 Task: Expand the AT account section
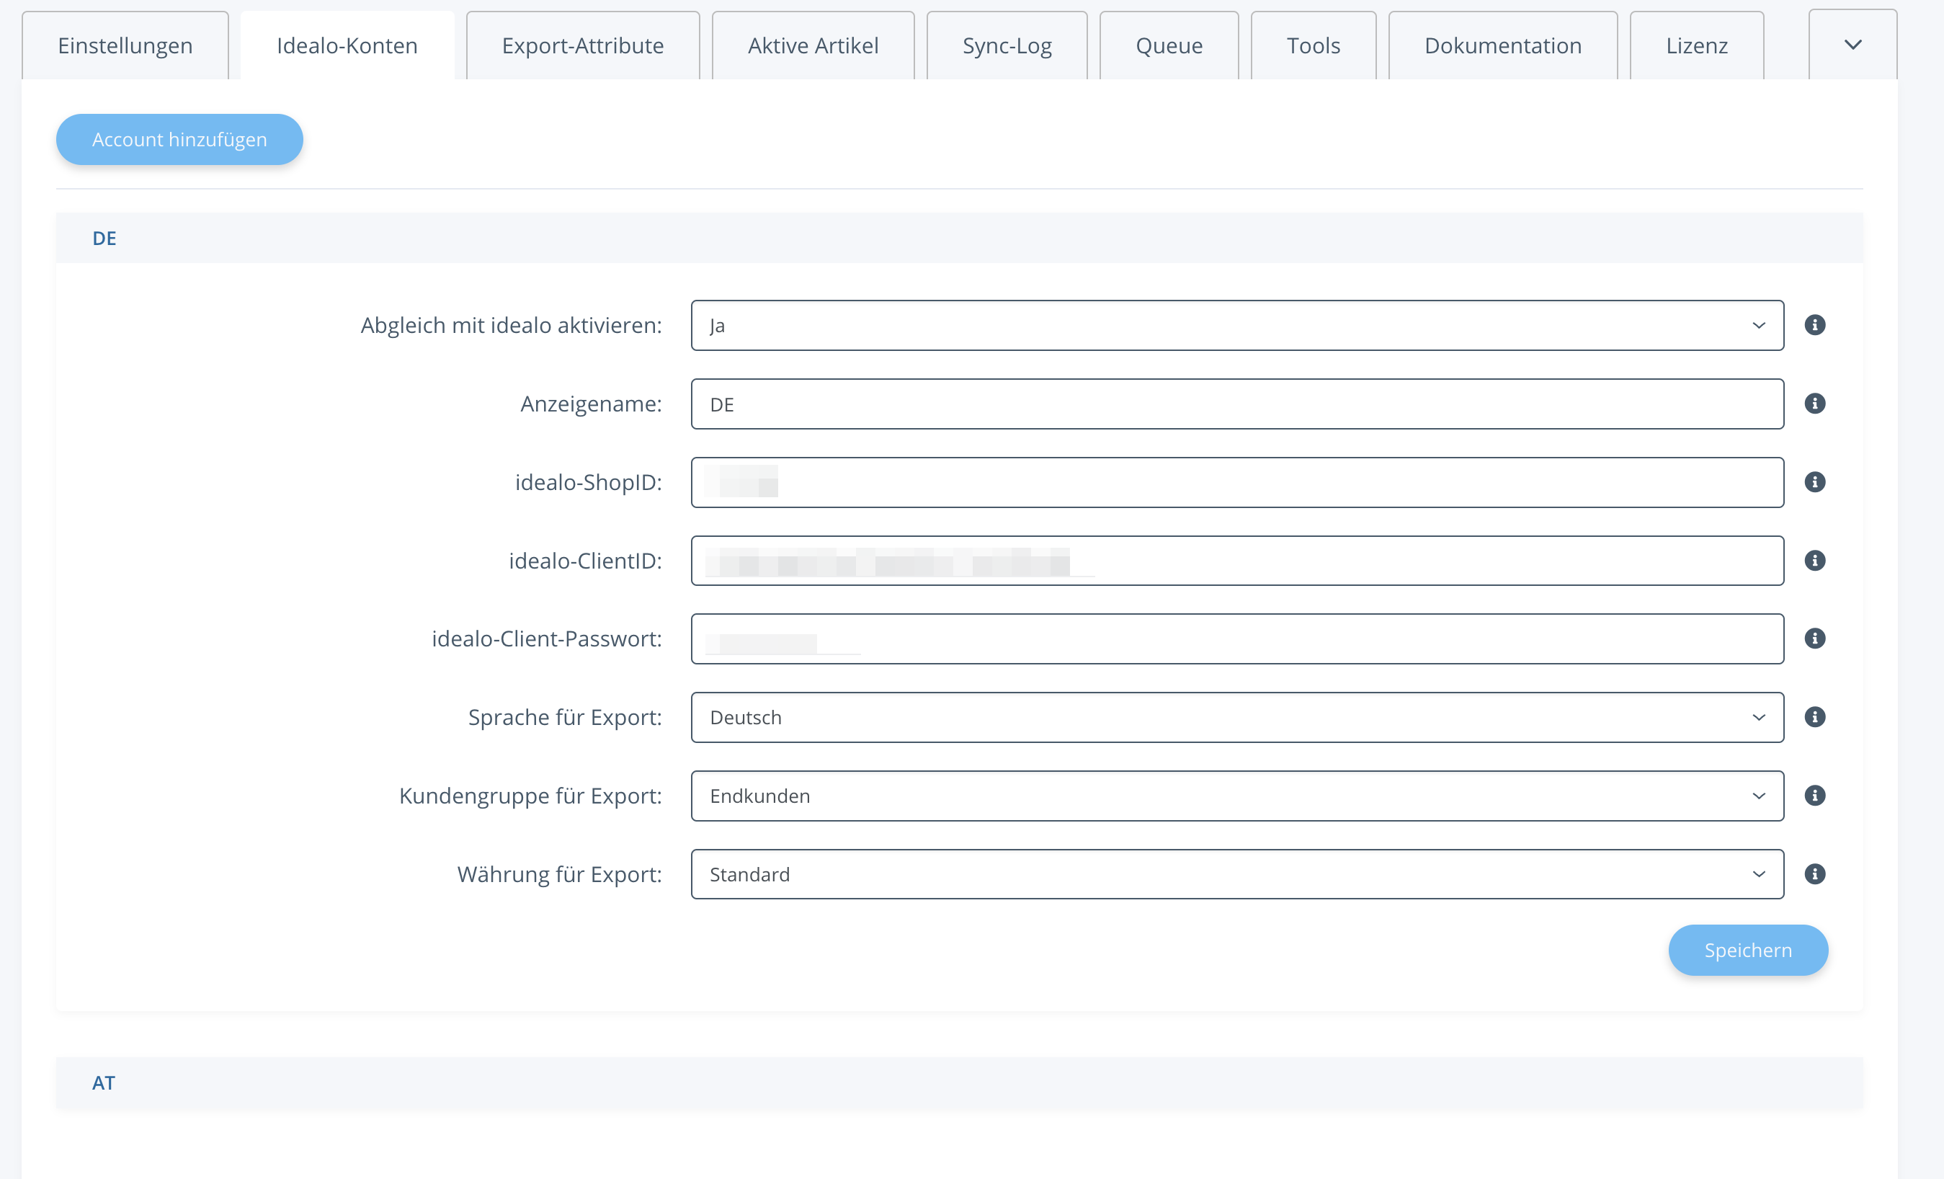tap(959, 1082)
